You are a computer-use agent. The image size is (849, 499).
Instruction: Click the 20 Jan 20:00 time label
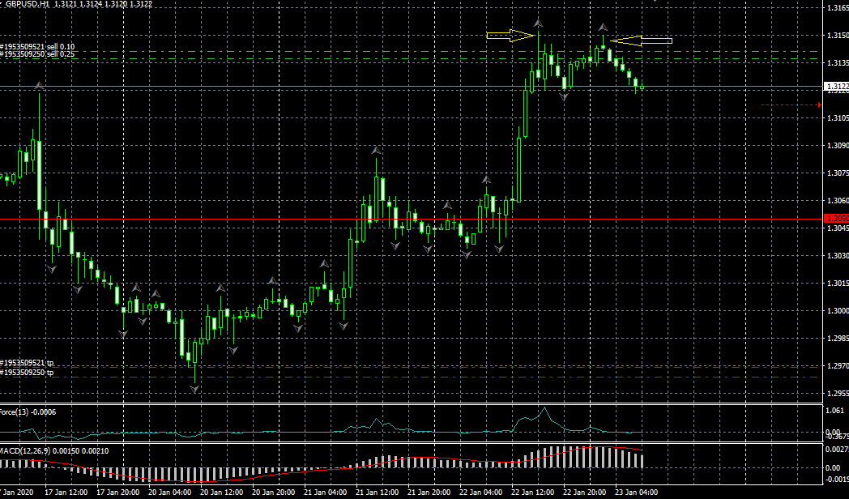click(x=274, y=493)
